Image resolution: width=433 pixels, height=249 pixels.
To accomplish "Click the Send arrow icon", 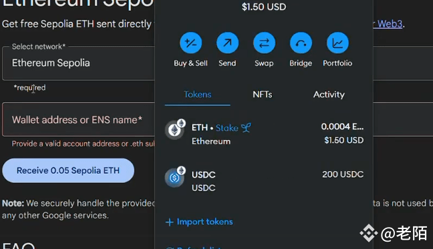I will point(227,43).
